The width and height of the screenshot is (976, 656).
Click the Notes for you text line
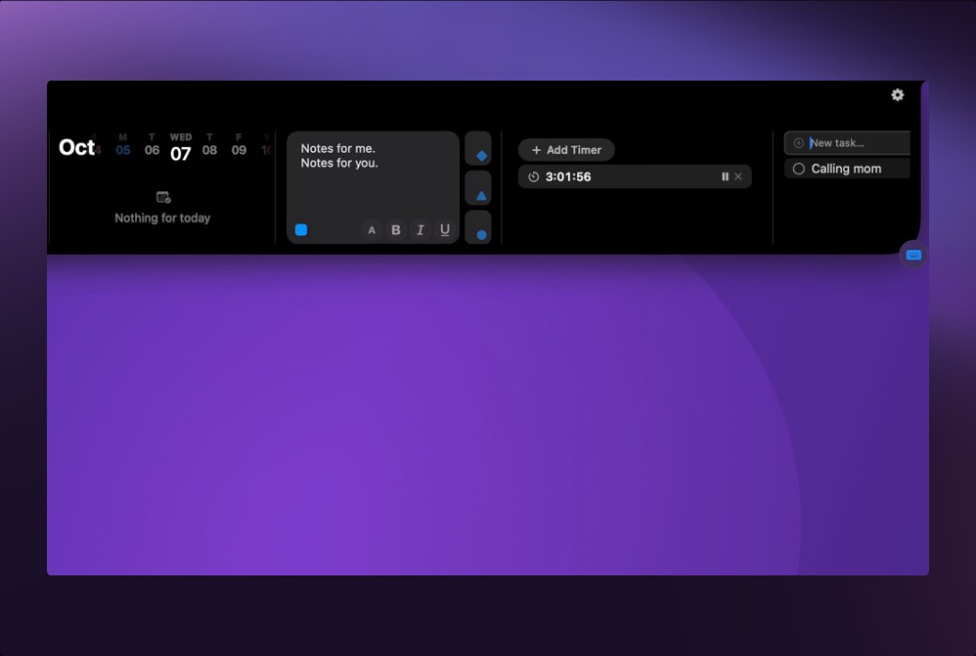(339, 163)
